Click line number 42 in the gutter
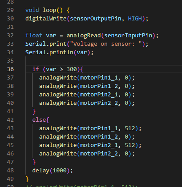This screenshot has height=187, width=182. click(10, 120)
